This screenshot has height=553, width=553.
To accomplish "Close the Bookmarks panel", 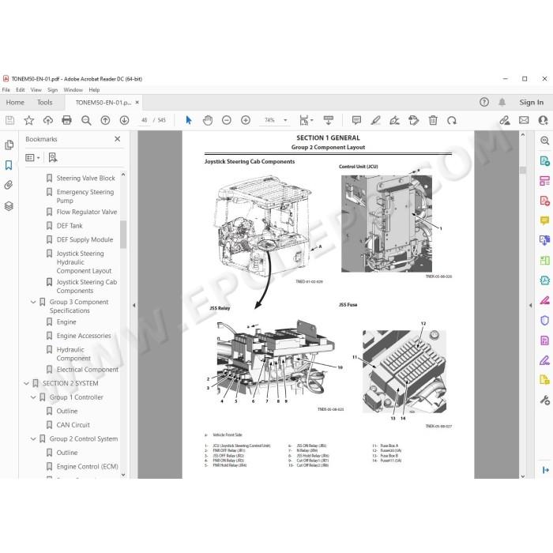I will pos(118,139).
